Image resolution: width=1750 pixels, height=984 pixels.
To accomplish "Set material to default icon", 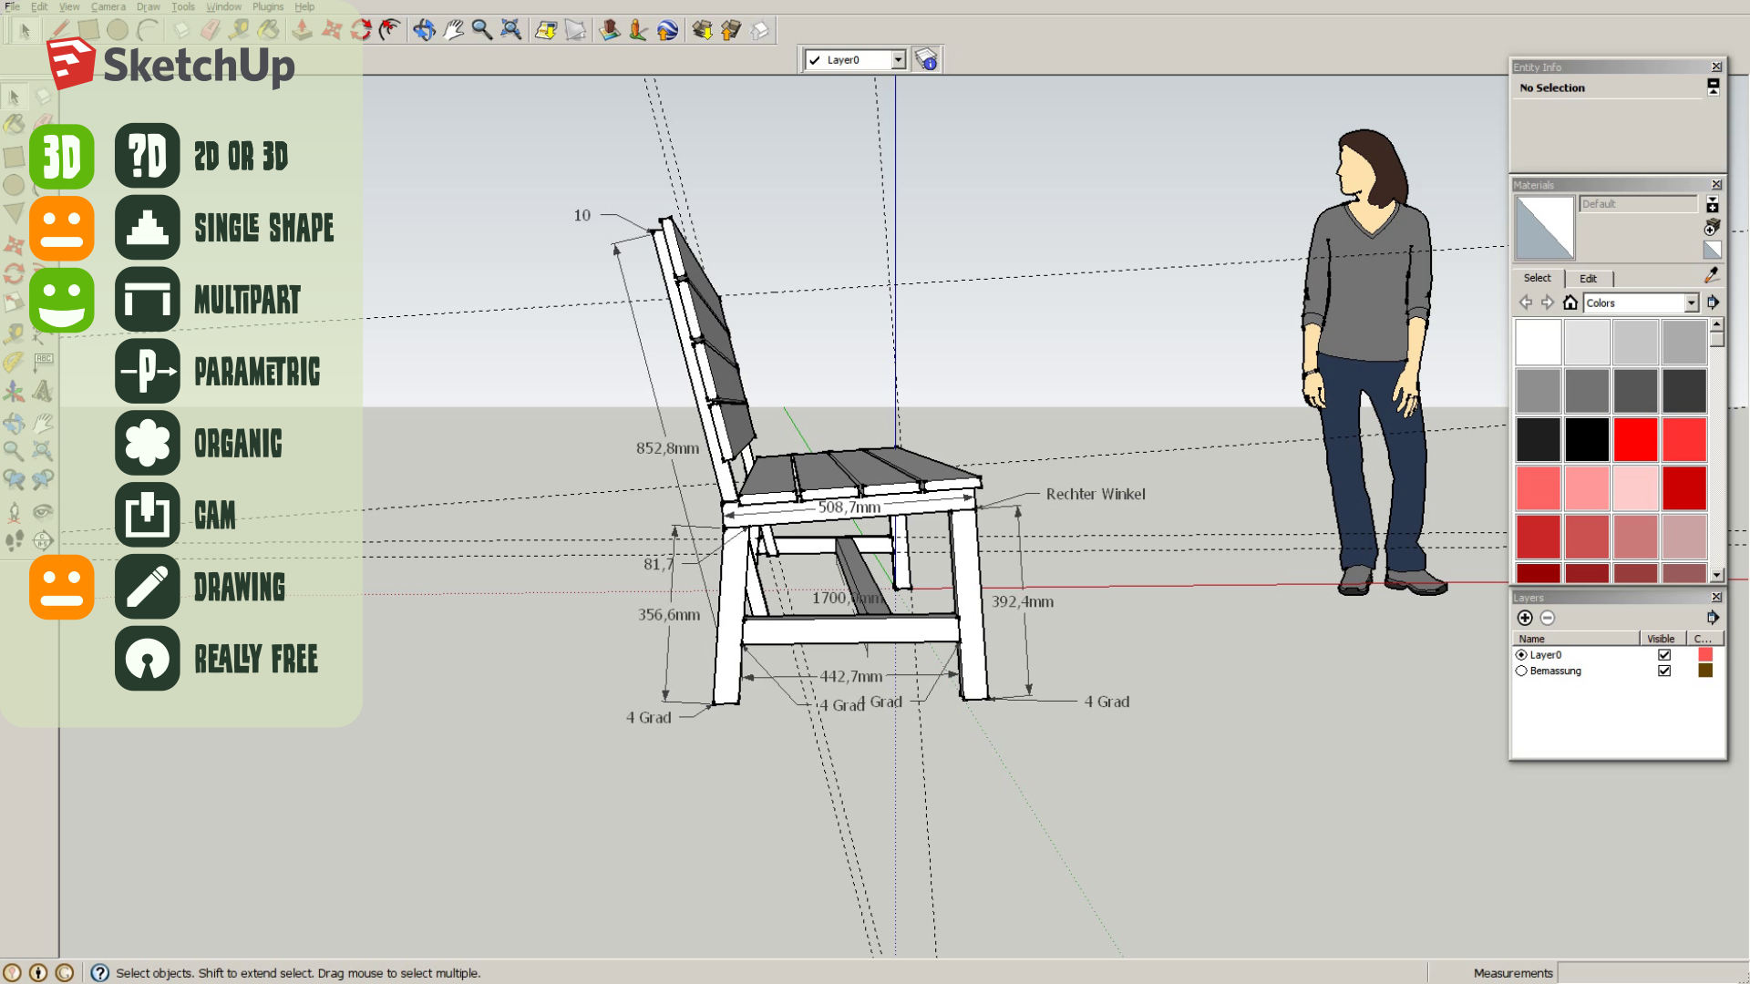I will click(1712, 250).
